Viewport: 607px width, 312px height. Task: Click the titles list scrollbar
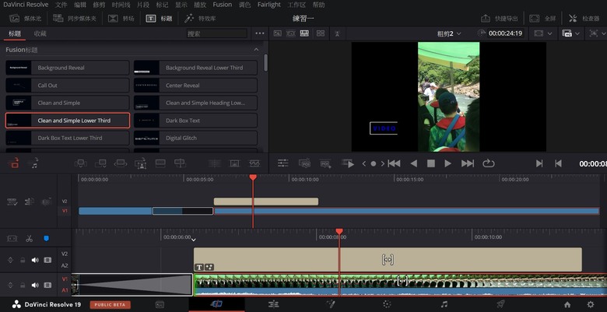coord(265,63)
